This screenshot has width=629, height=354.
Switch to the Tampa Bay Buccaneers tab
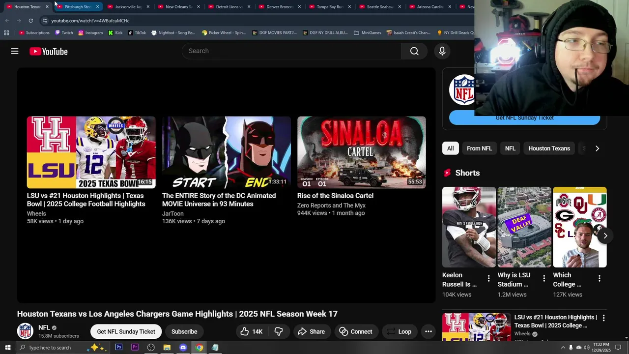(x=329, y=7)
